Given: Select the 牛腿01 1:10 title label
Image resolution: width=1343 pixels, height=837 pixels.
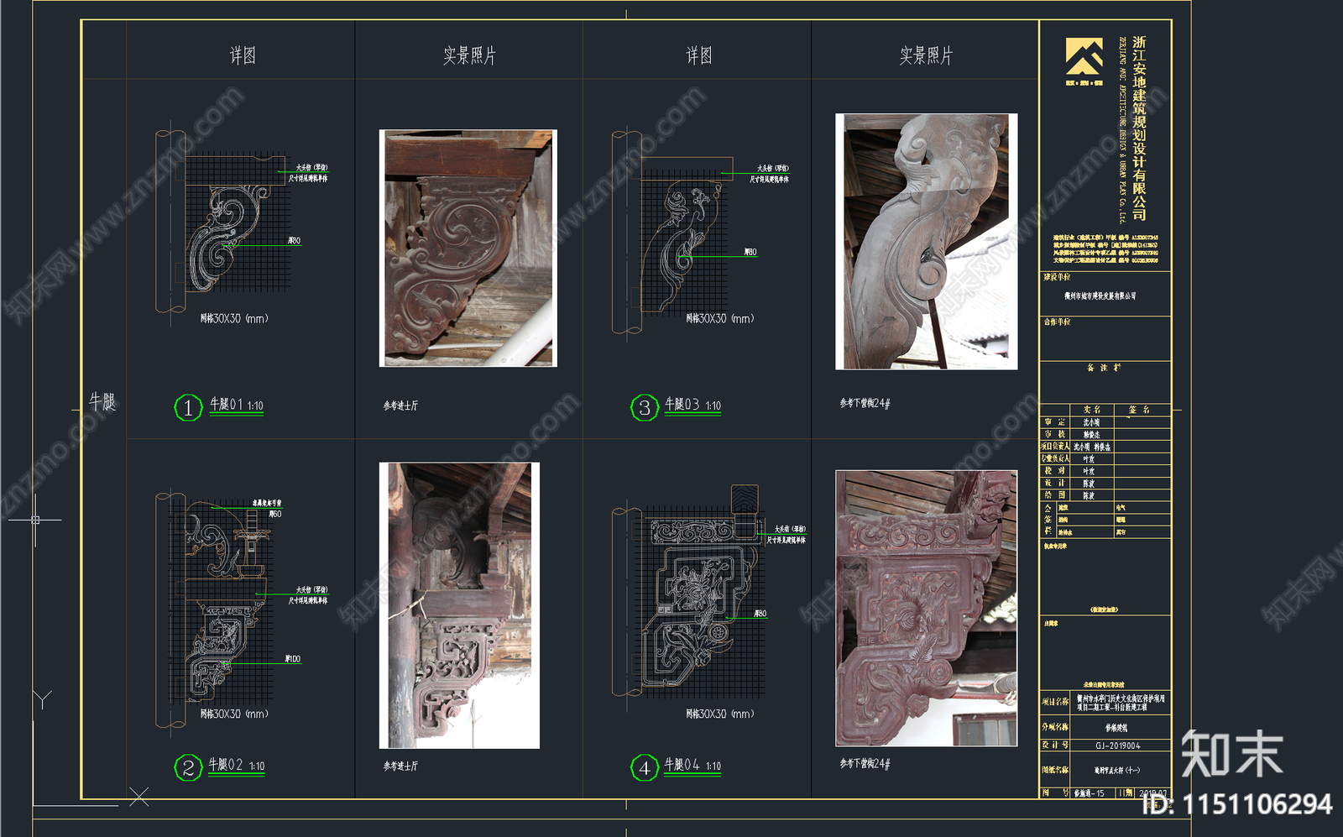Looking at the screenshot, I should (236, 405).
